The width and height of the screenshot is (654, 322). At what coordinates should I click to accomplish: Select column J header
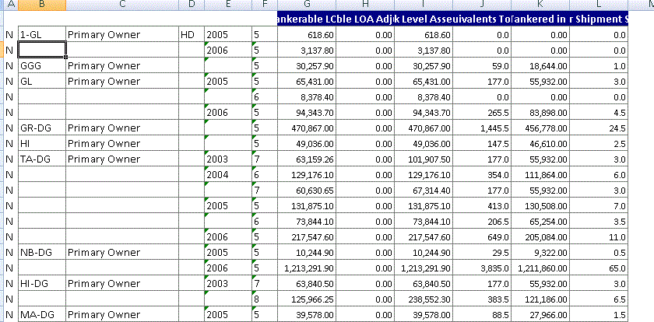482,5
